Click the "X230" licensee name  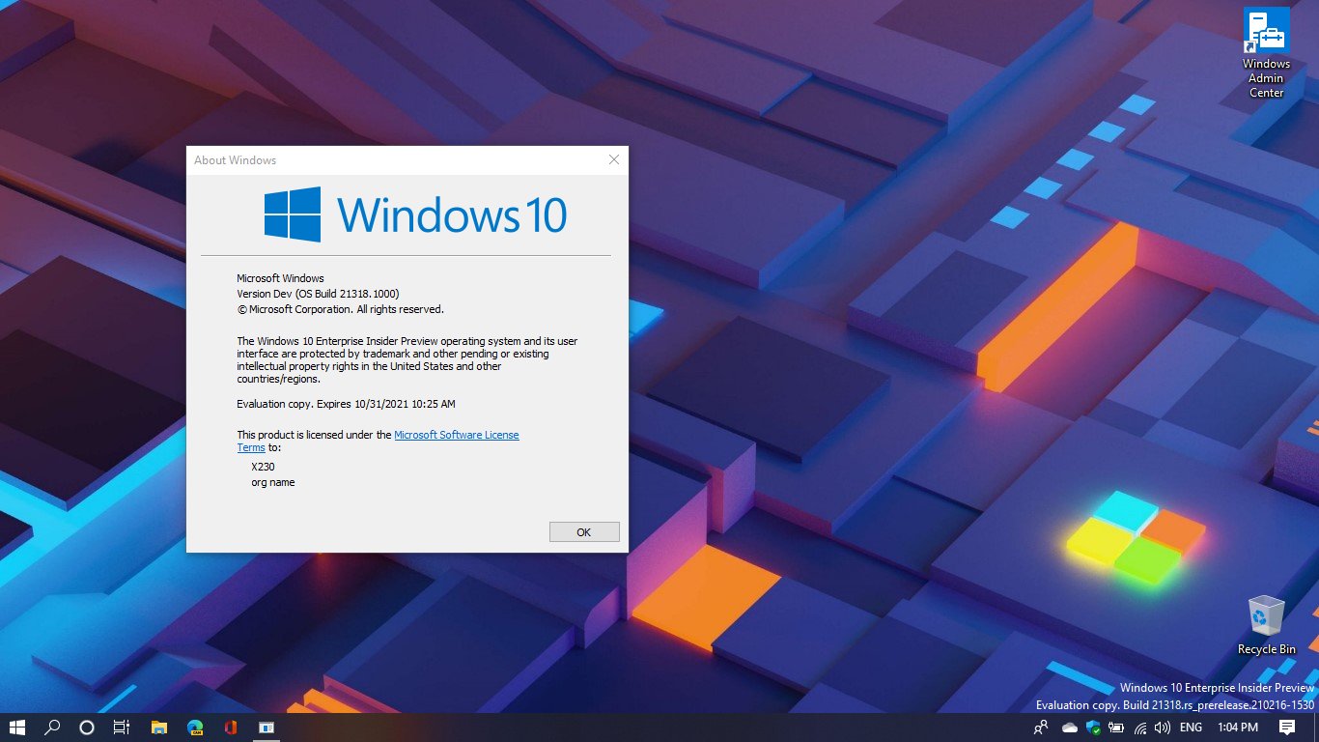pyautogui.click(x=263, y=467)
